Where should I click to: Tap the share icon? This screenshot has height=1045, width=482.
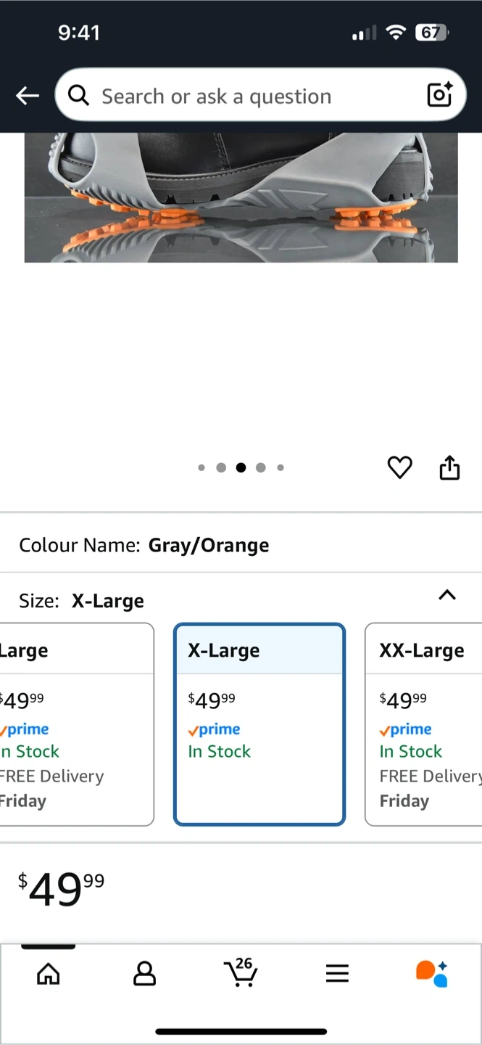(449, 467)
